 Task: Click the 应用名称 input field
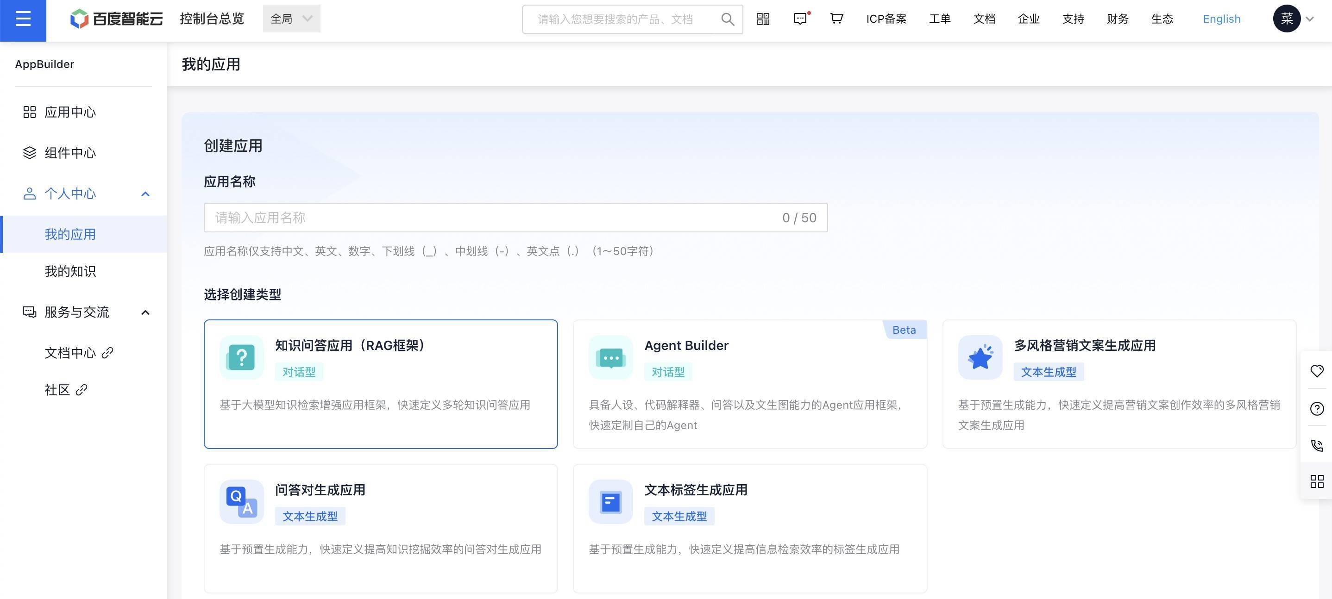click(515, 218)
